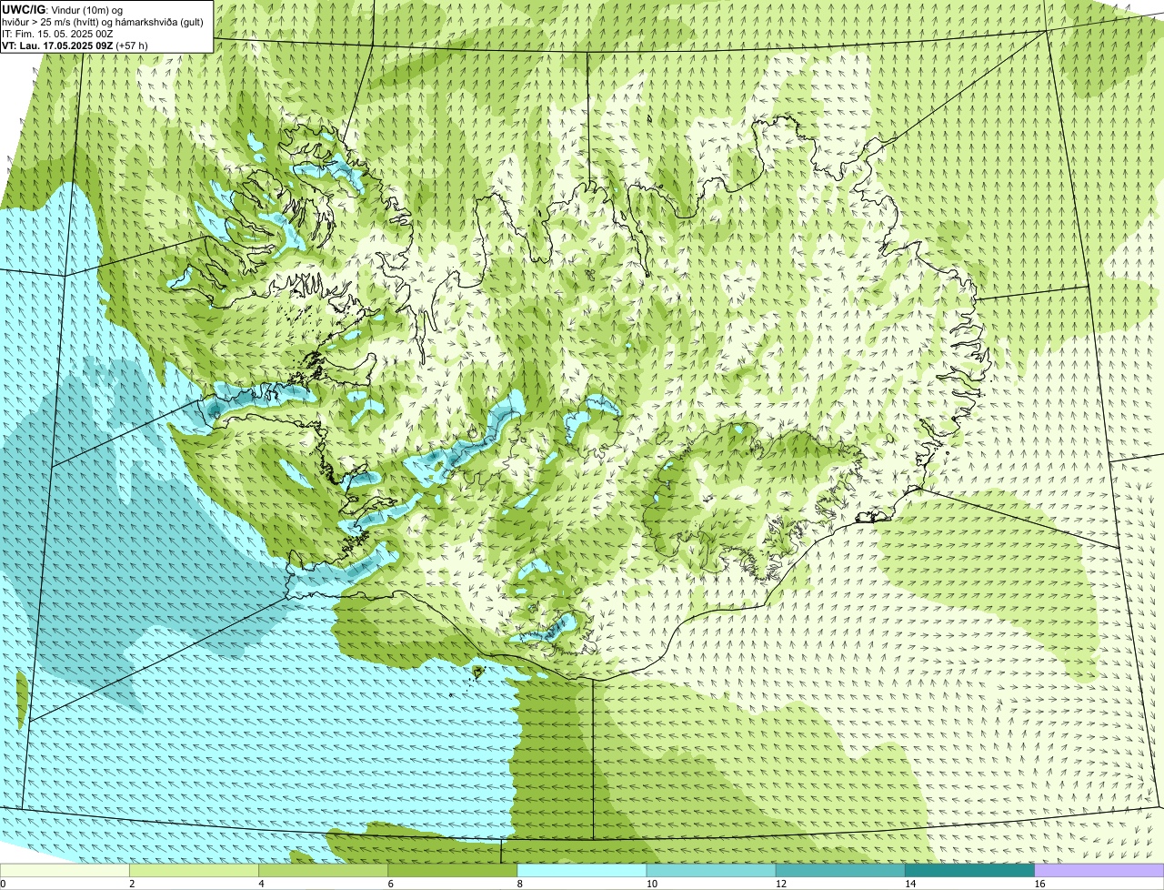
Task: Click the '10' legend scale label
Action: (651, 884)
